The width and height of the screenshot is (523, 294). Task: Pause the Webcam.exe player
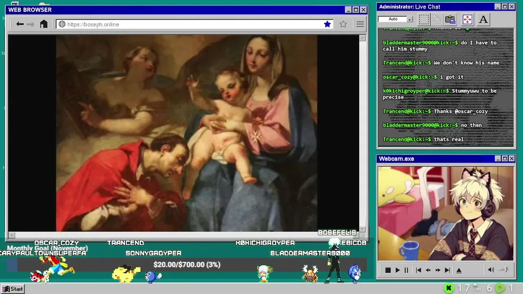[406, 270]
